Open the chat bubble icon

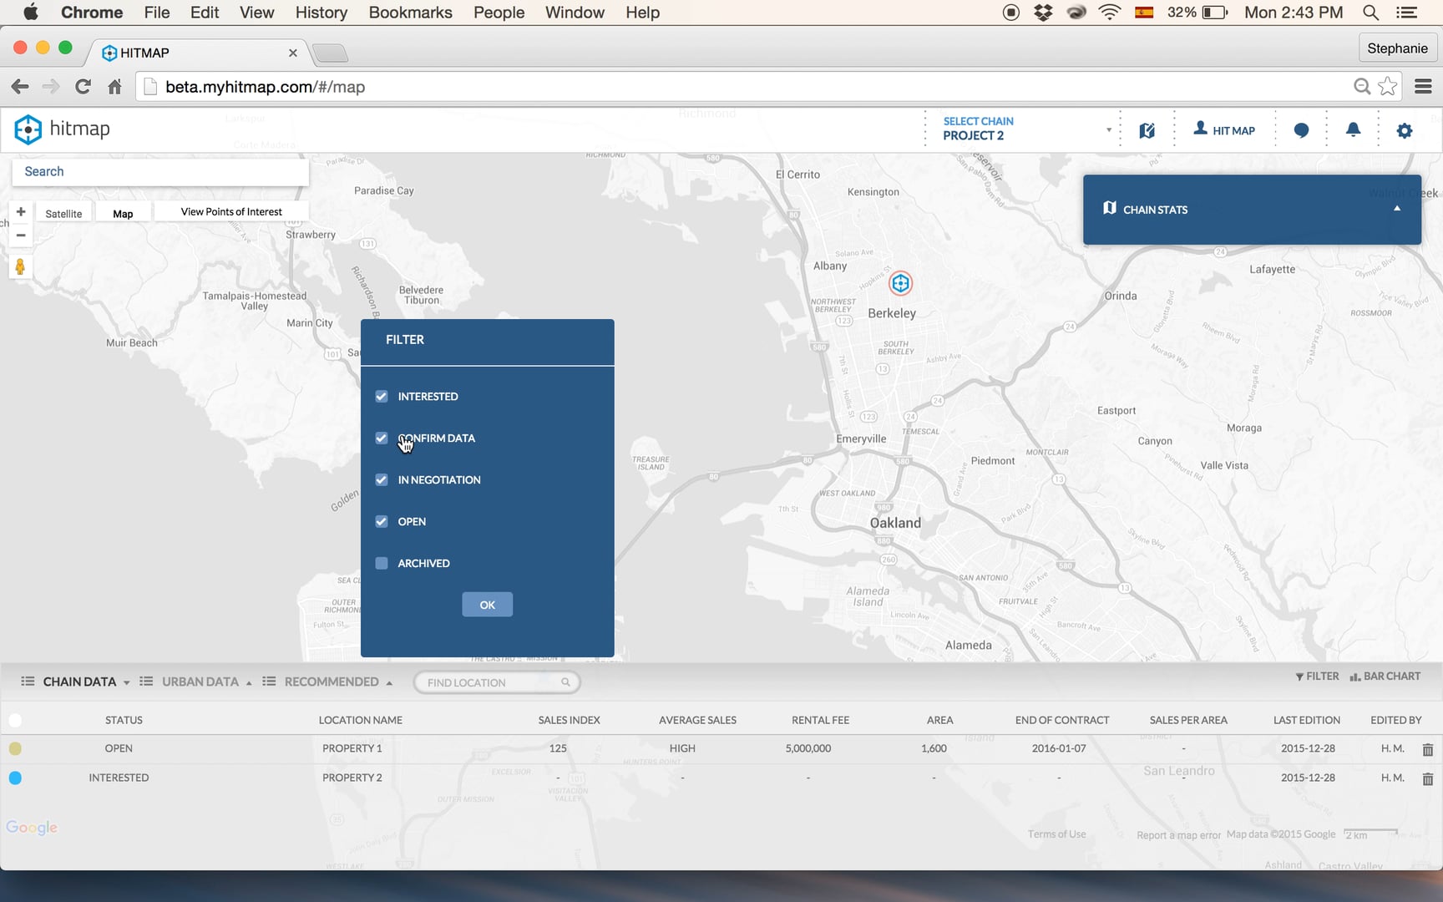[1301, 129]
